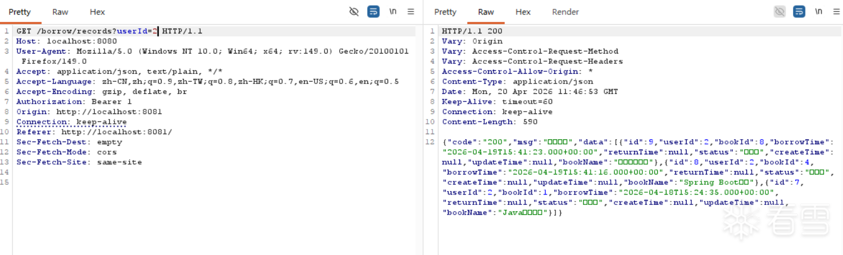Click the userId parameter value in request line
This screenshot has height=255, width=843.
tap(154, 31)
